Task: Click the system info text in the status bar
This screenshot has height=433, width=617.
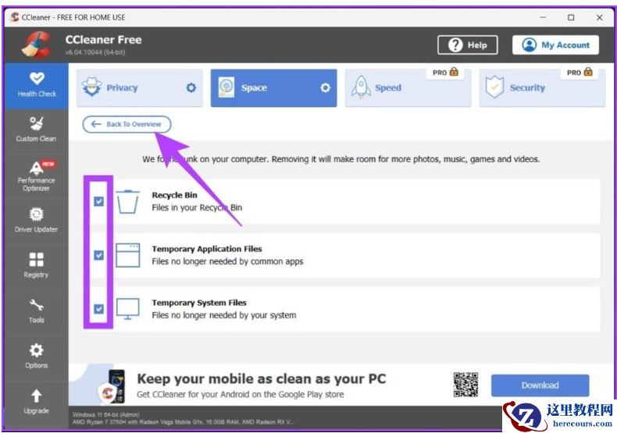Action: (x=184, y=418)
